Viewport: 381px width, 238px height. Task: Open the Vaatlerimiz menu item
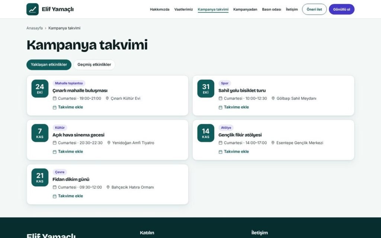[183, 9]
